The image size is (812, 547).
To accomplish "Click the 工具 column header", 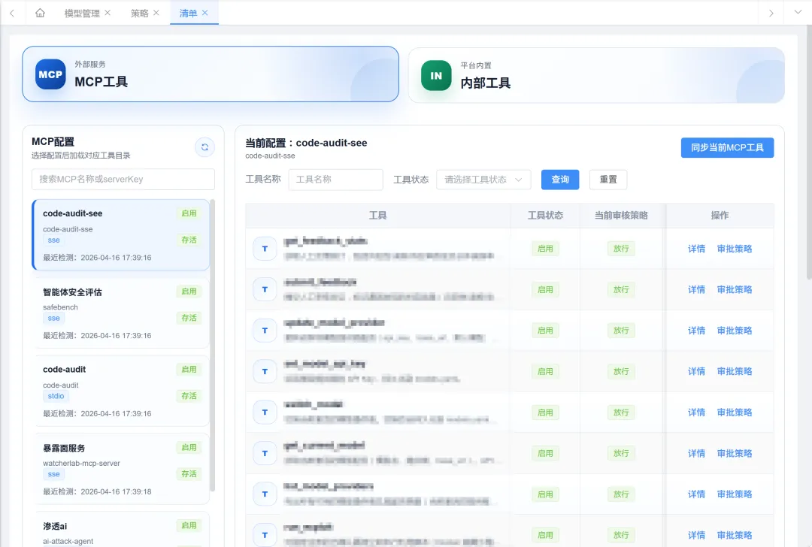I will 377,216.
